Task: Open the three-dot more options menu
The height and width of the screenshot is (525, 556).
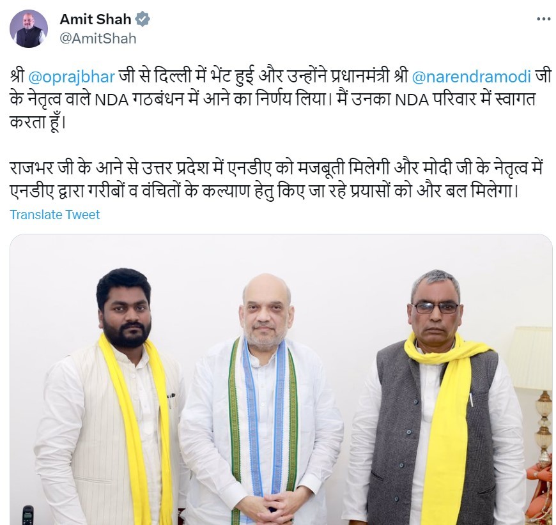Action: point(543,19)
